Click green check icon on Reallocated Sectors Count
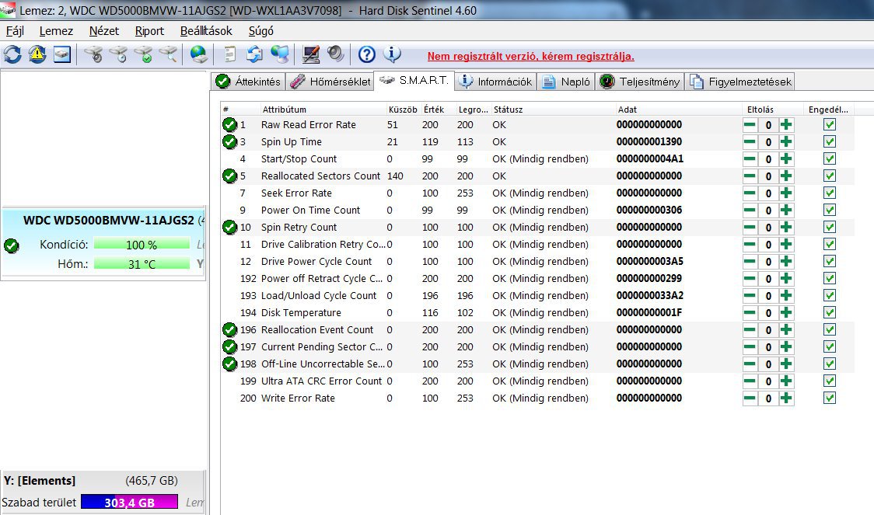This screenshot has height=515, width=874. 229,176
